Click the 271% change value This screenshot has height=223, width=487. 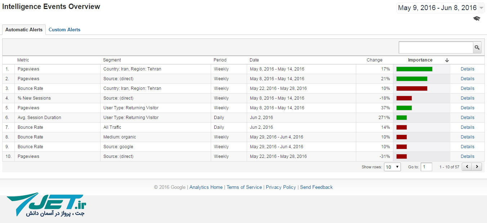(x=384, y=118)
